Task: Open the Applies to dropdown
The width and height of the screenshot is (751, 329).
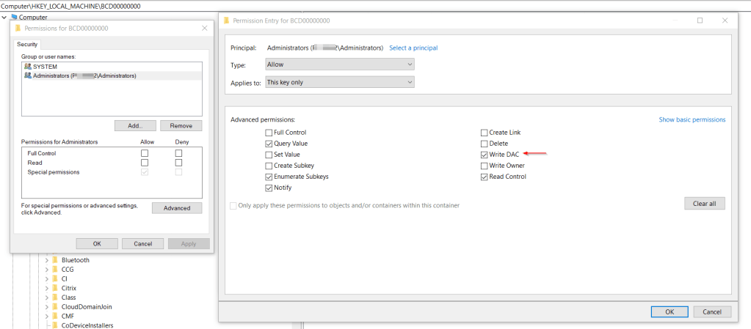Action: tap(339, 82)
